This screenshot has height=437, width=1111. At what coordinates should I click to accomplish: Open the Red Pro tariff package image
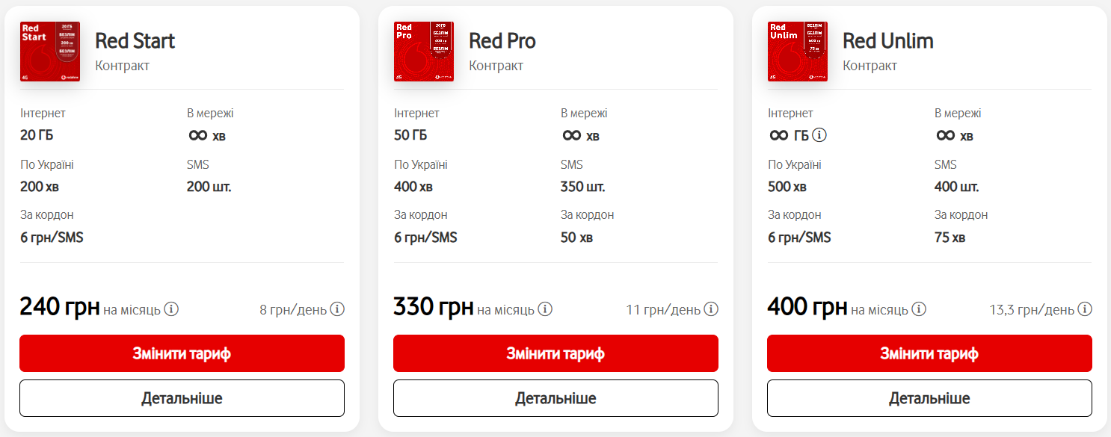[424, 52]
